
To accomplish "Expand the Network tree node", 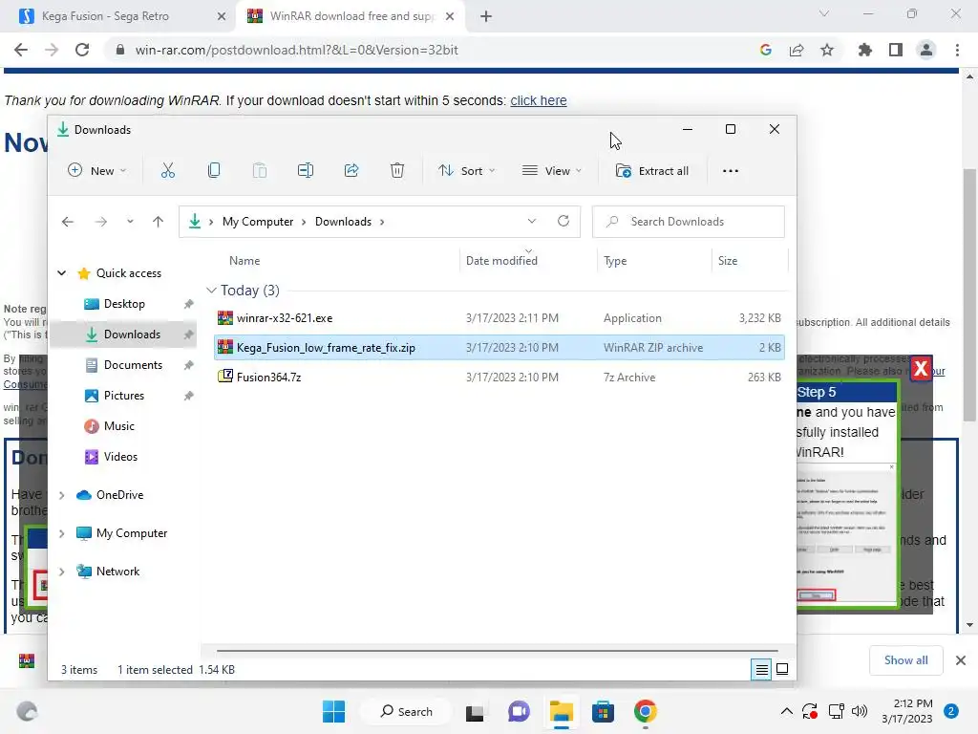I will coord(62,572).
